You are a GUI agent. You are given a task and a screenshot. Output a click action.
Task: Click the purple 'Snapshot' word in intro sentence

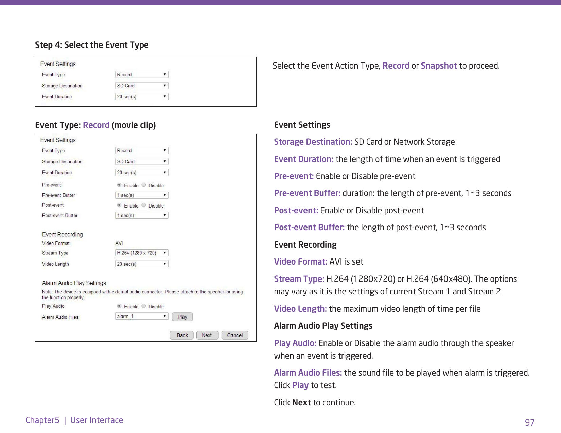[439, 66]
